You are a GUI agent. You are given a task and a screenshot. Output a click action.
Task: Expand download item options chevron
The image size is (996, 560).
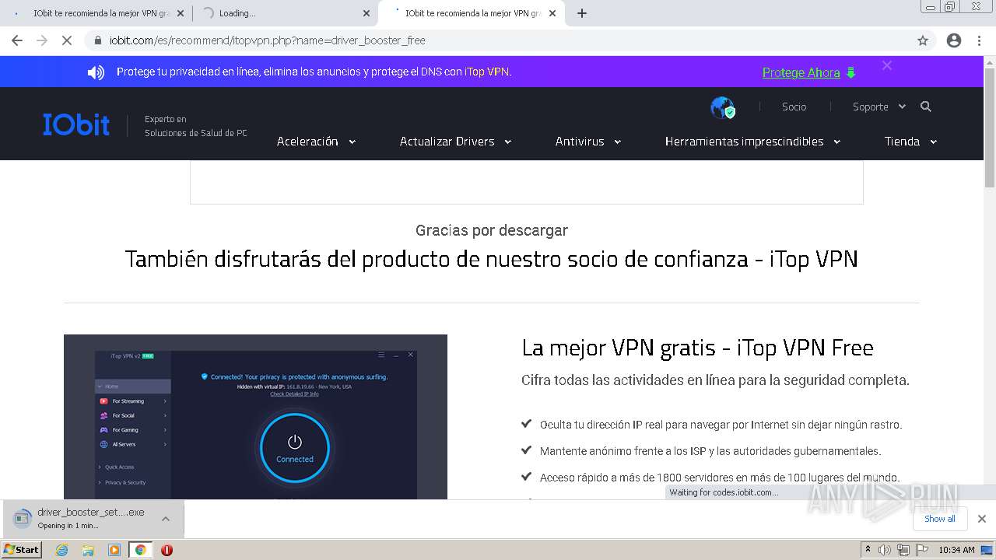pos(165,519)
